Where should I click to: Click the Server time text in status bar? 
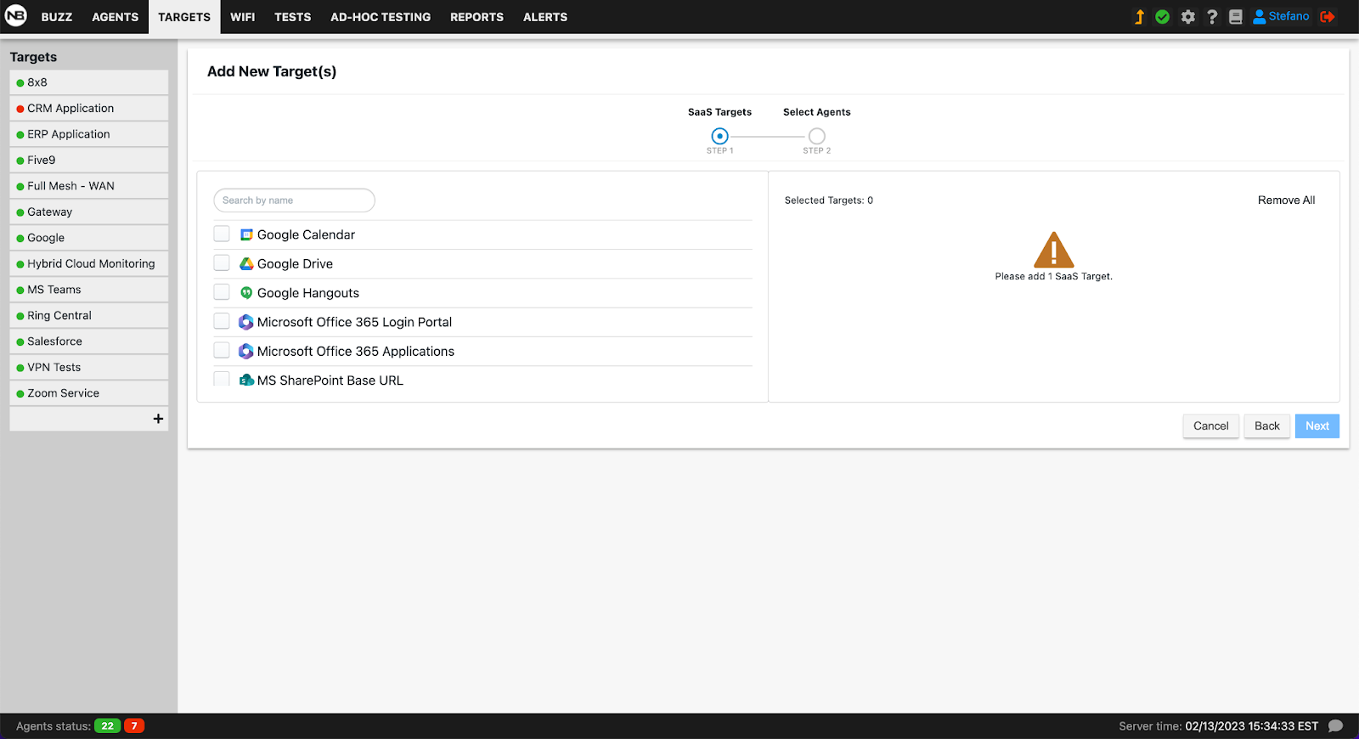tap(1219, 726)
